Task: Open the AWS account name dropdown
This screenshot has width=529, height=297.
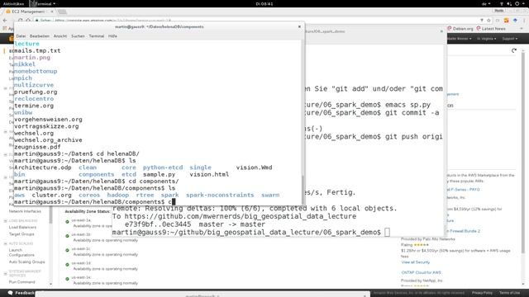Action: [460, 39]
